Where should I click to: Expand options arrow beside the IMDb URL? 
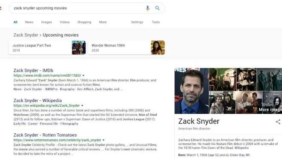[83, 75]
